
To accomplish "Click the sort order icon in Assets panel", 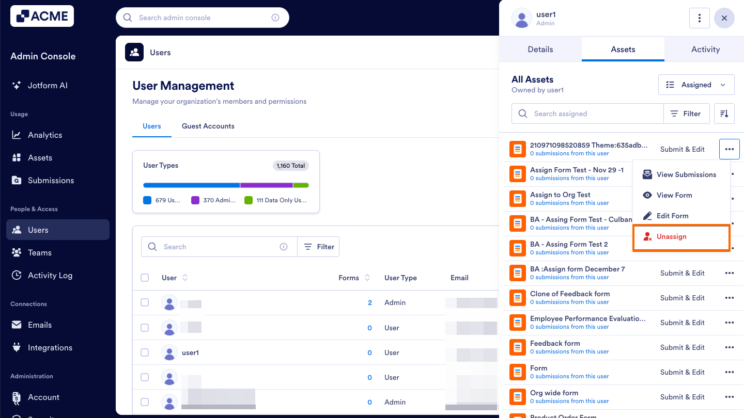I will pos(724,113).
